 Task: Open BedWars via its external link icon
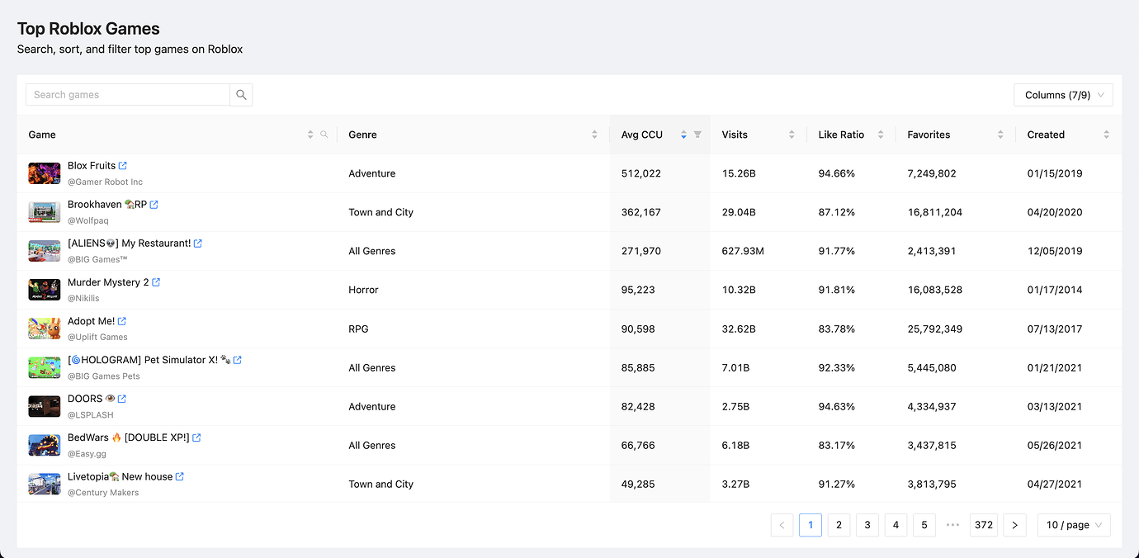(196, 437)
